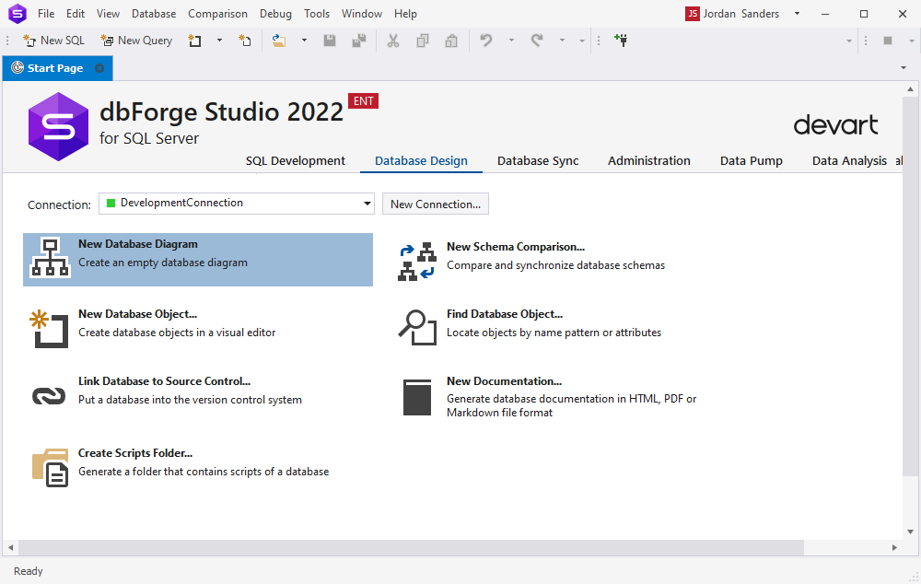Image resolution: width=921 pixels, height=584 pixels.
Task: Click the Stop square toolbar icon
Action: coord(888,41)
